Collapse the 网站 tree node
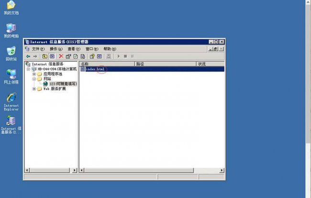 (x=34, y=79)
